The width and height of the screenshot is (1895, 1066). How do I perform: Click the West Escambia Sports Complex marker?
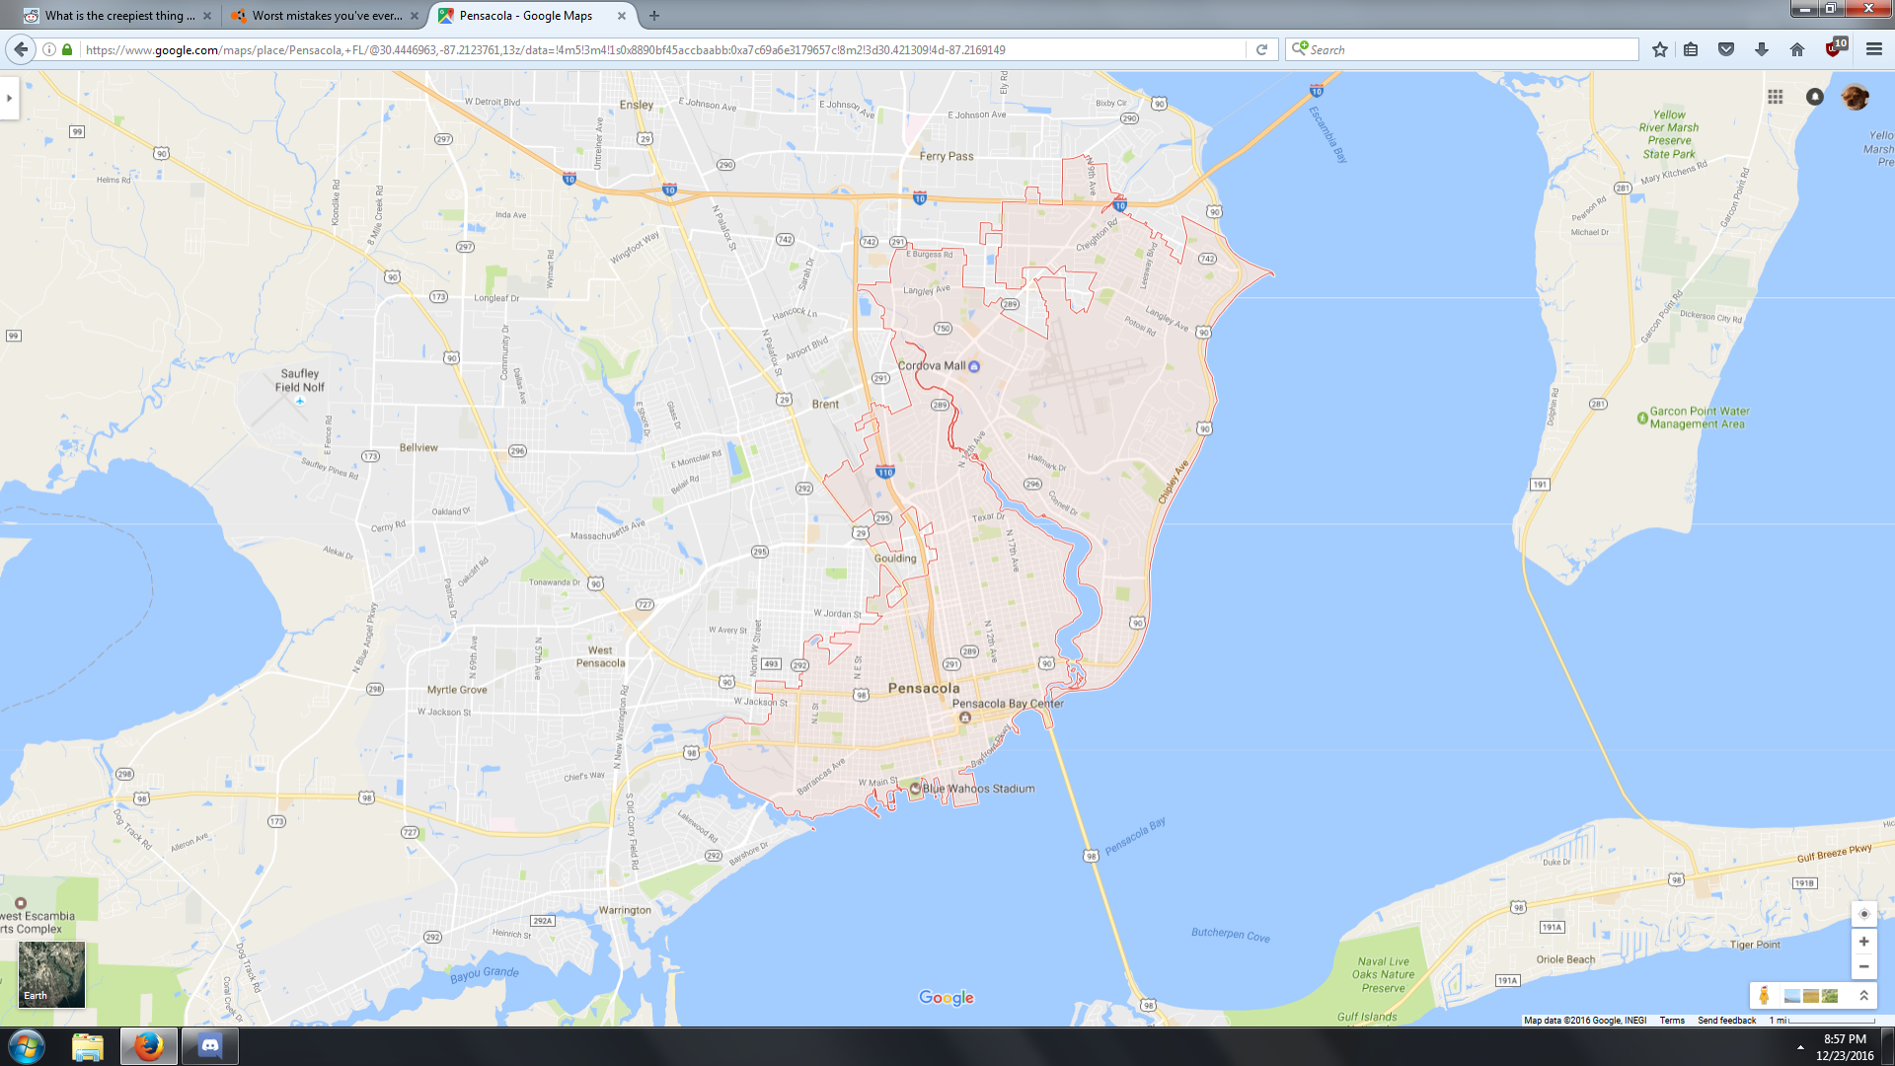coord(20,903)
